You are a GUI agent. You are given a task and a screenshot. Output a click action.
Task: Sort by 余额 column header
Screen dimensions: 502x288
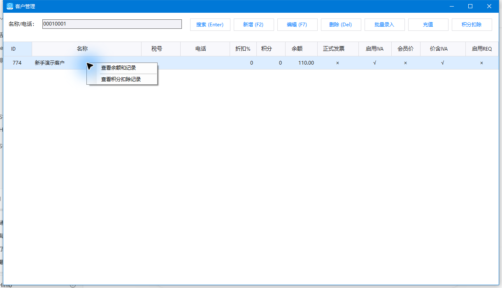coord(301,49)
